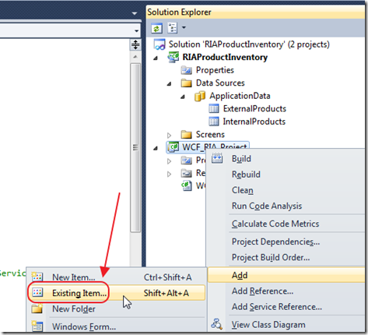
Task: Click the References icon under WCF_RIA_Project
Action: pyautogui.click(x=187, y=173)
